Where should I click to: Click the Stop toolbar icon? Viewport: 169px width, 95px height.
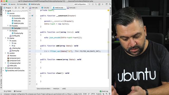point(103,4)
